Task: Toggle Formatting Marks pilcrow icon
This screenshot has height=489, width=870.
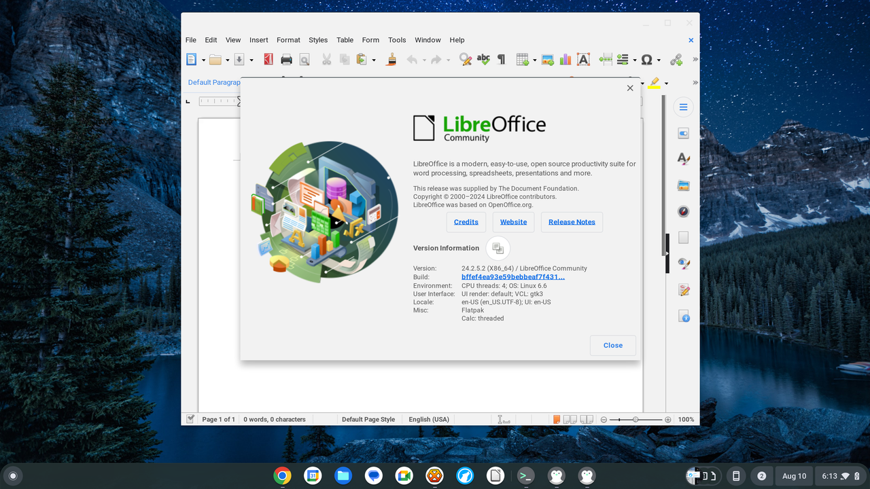Action: click(x=502, y=60)
